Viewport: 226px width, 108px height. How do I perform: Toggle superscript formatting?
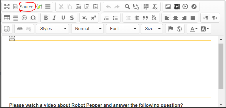click(x=93, y=18)
